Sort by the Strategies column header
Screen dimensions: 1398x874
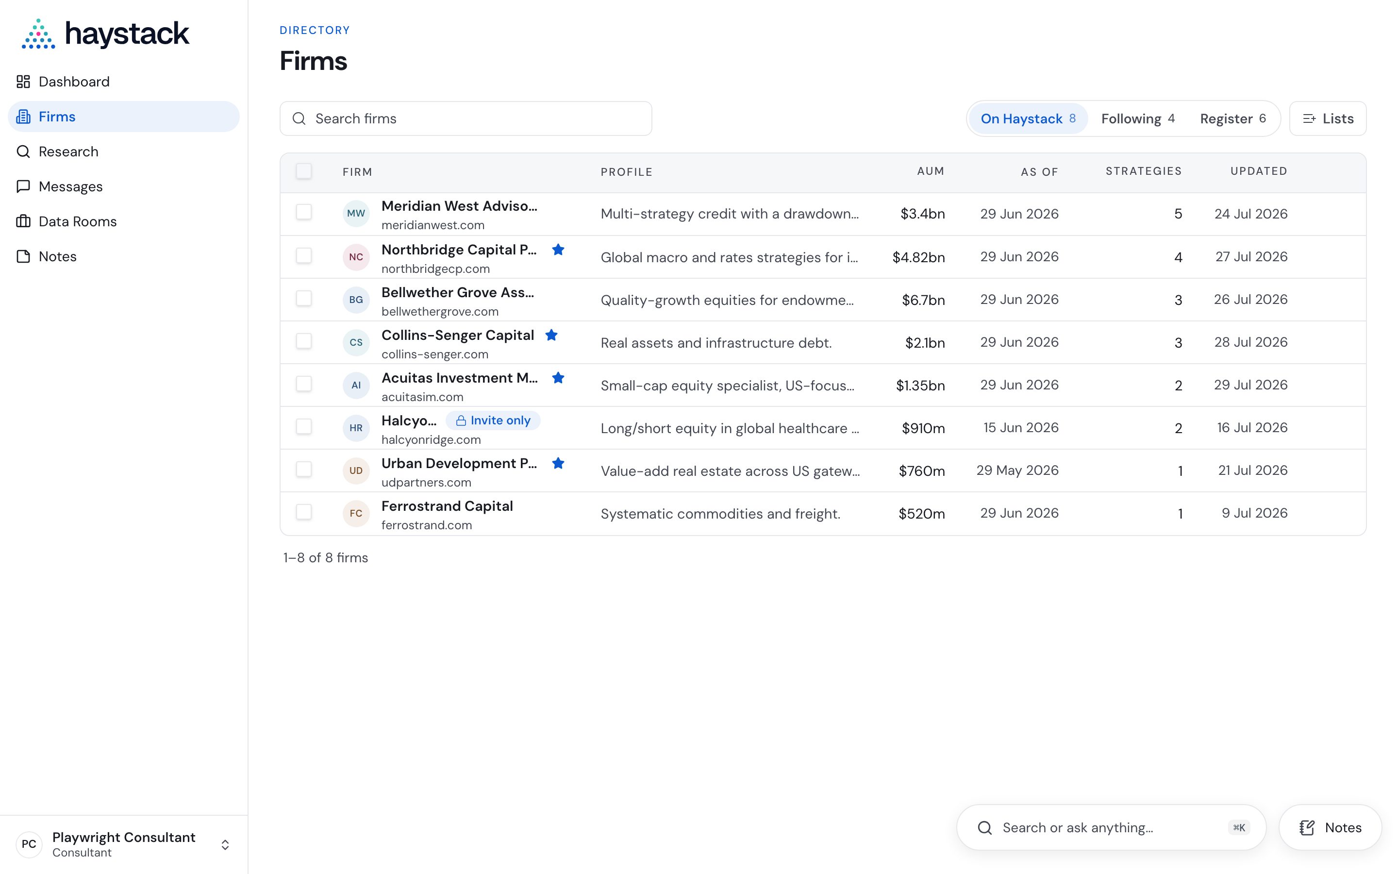pyautogui.click(x=1143, y=171)
